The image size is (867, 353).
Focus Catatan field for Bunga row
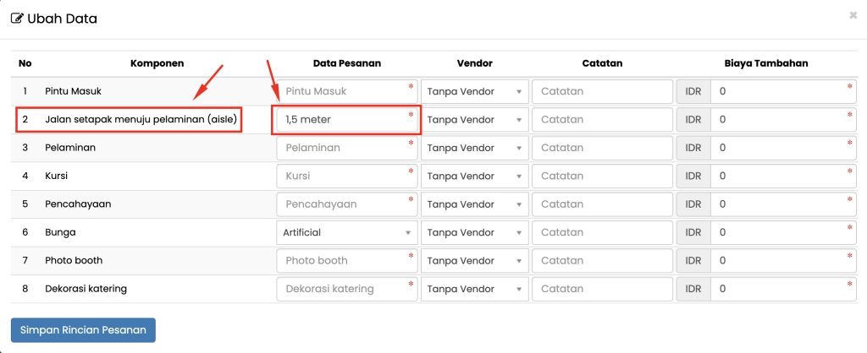pyautogui.click(x=602, y=232)
